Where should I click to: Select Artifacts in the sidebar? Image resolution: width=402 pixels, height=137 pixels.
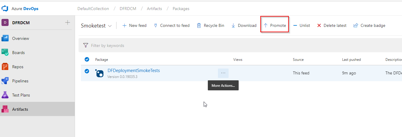click(37, 109)
